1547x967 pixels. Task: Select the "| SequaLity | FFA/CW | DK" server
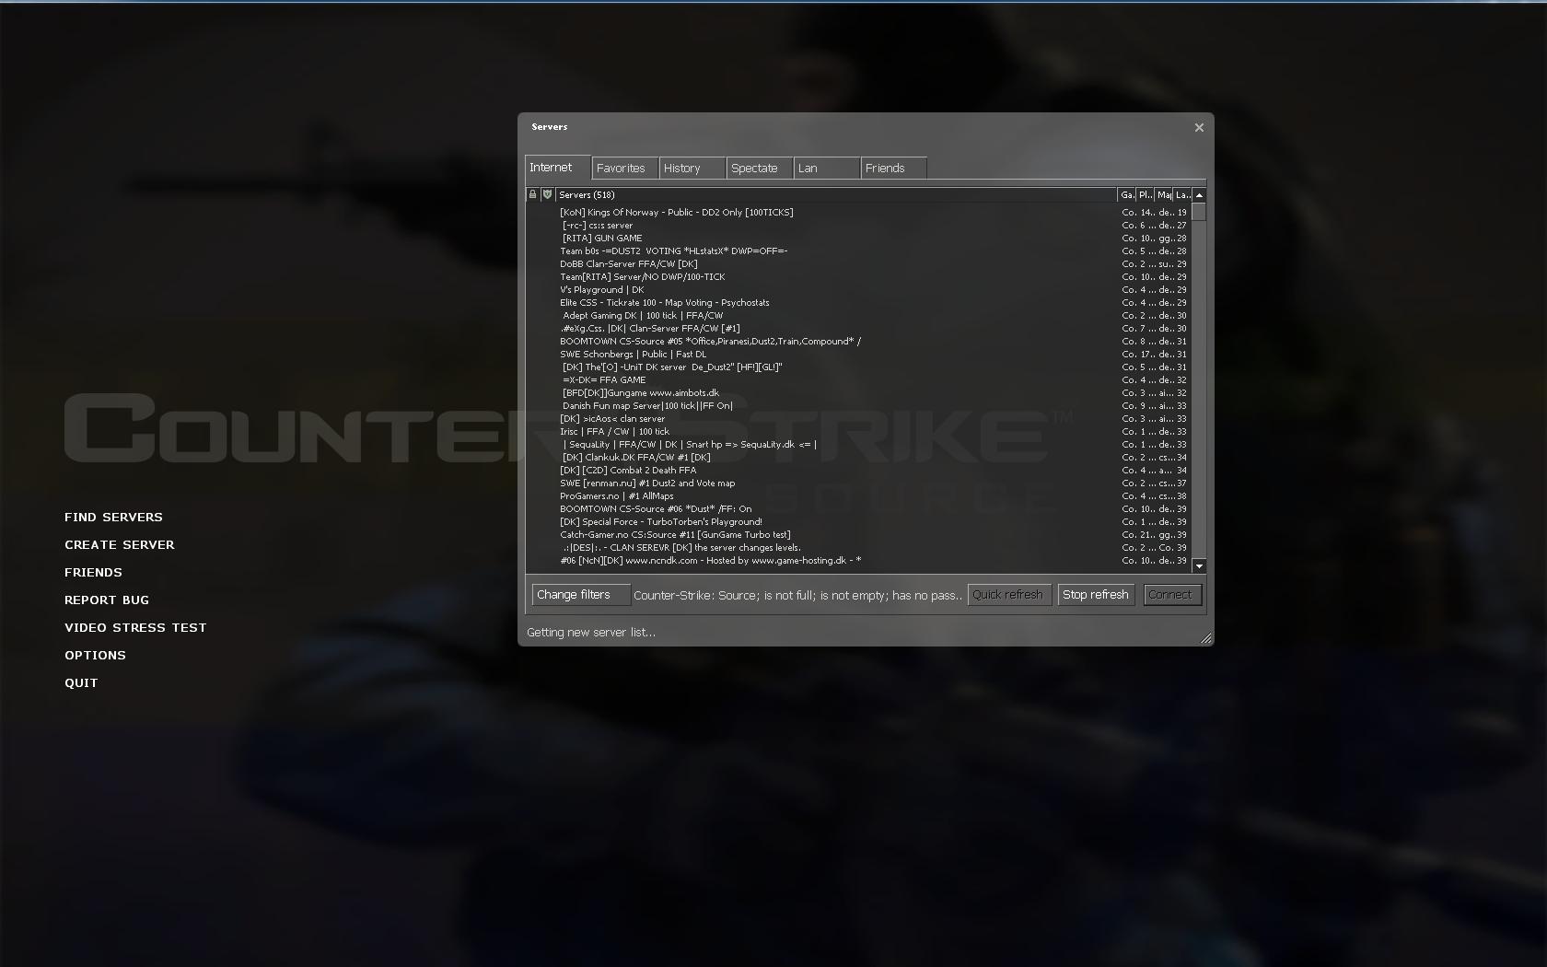click(x=858, y=445)
